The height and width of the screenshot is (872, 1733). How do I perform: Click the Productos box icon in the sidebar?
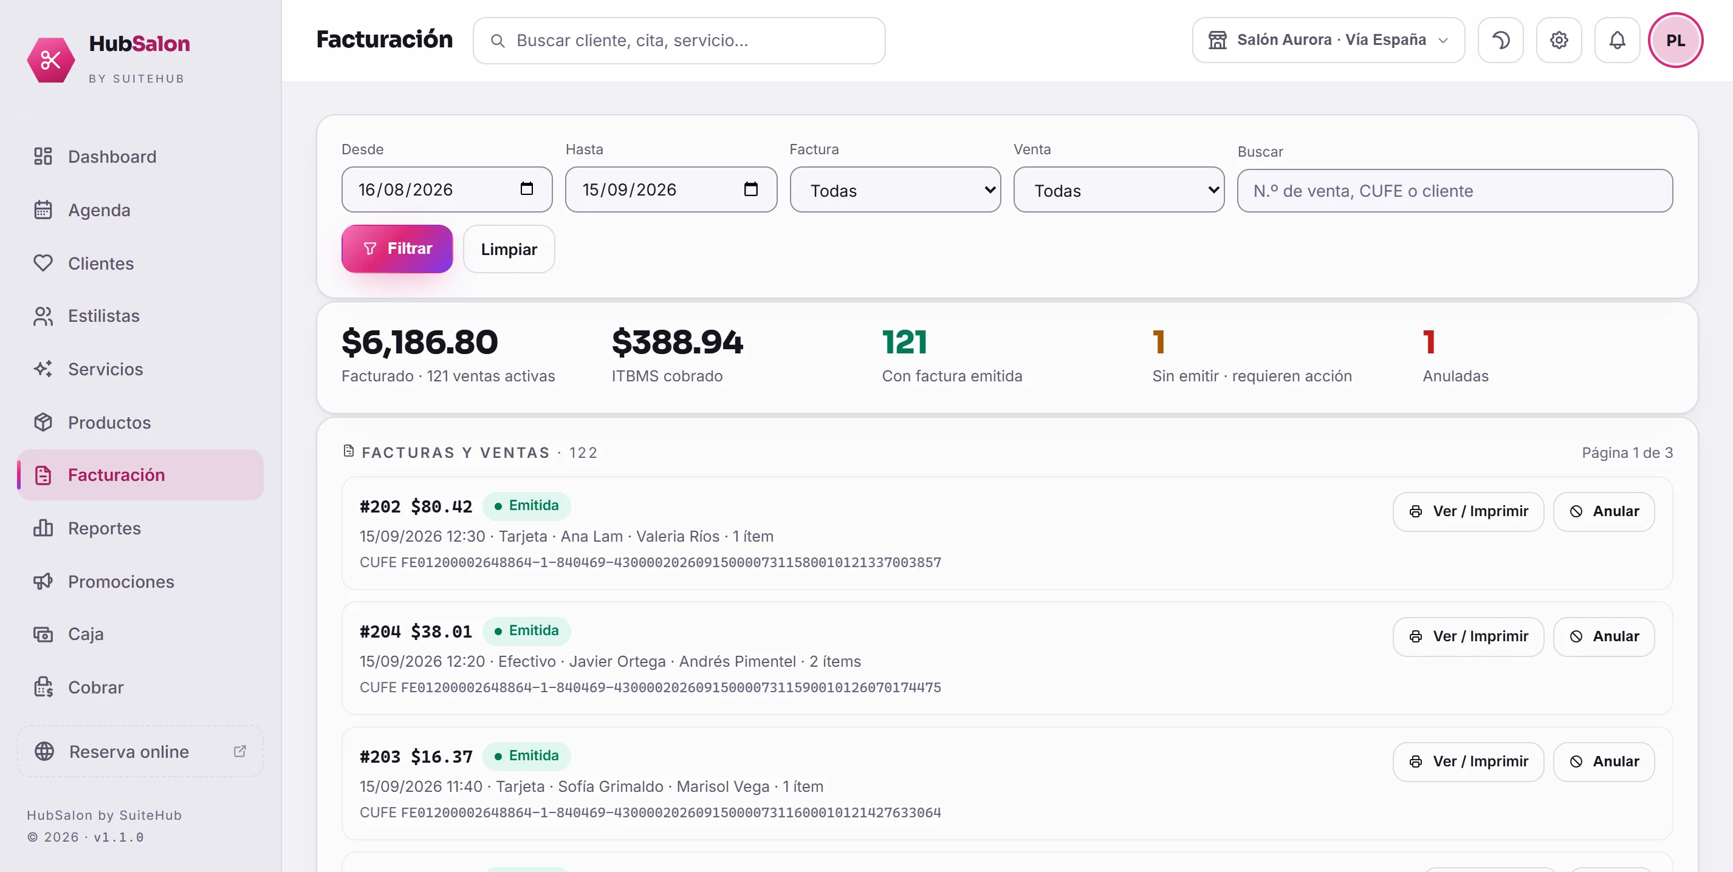coord(43,422)
